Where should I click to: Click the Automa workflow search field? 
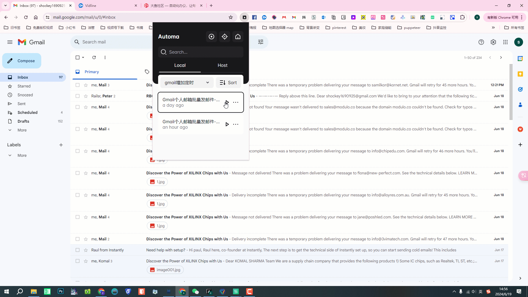pos(201,52)
